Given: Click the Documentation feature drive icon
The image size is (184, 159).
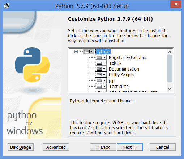Looking at the screenshot, I should (101, 69).
